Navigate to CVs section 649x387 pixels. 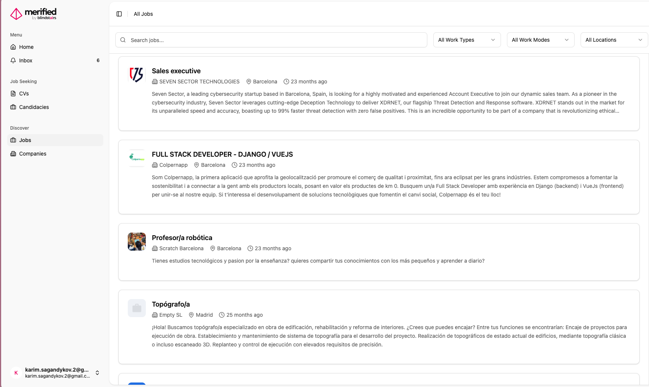click(x=24, y=94)
